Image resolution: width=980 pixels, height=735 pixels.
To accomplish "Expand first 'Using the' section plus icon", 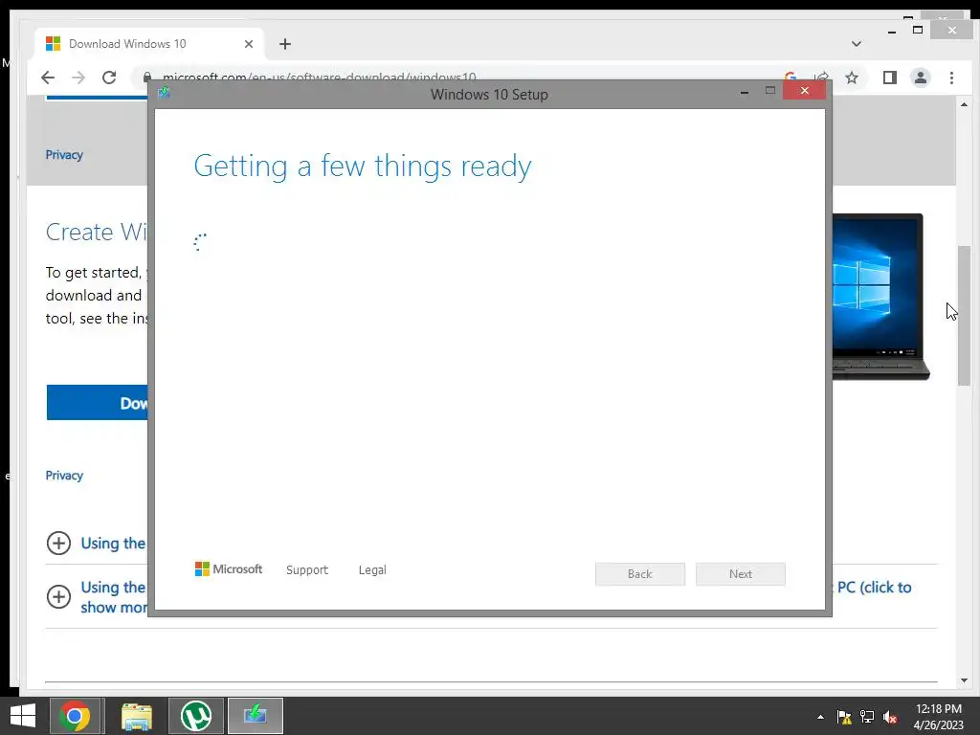I will pos(58,544).
